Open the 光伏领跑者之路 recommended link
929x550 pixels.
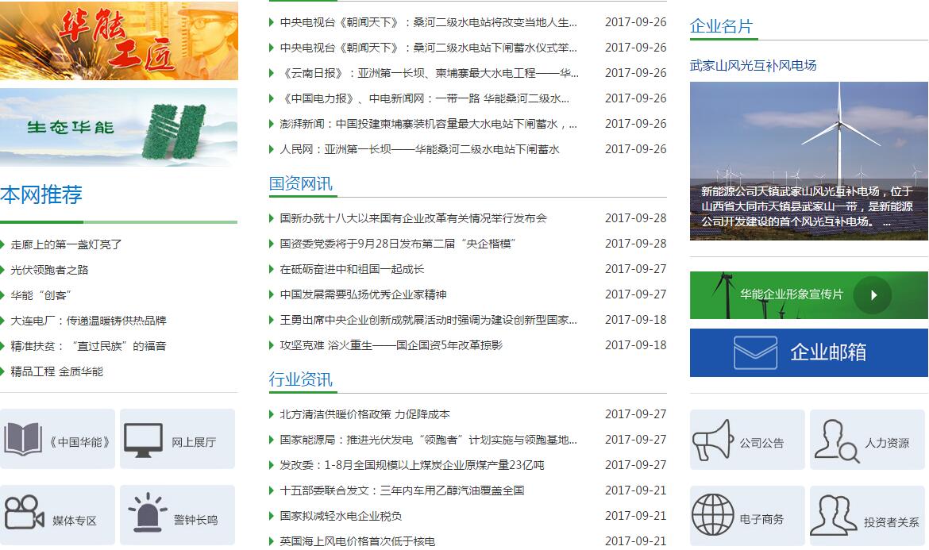click(49, 270)
